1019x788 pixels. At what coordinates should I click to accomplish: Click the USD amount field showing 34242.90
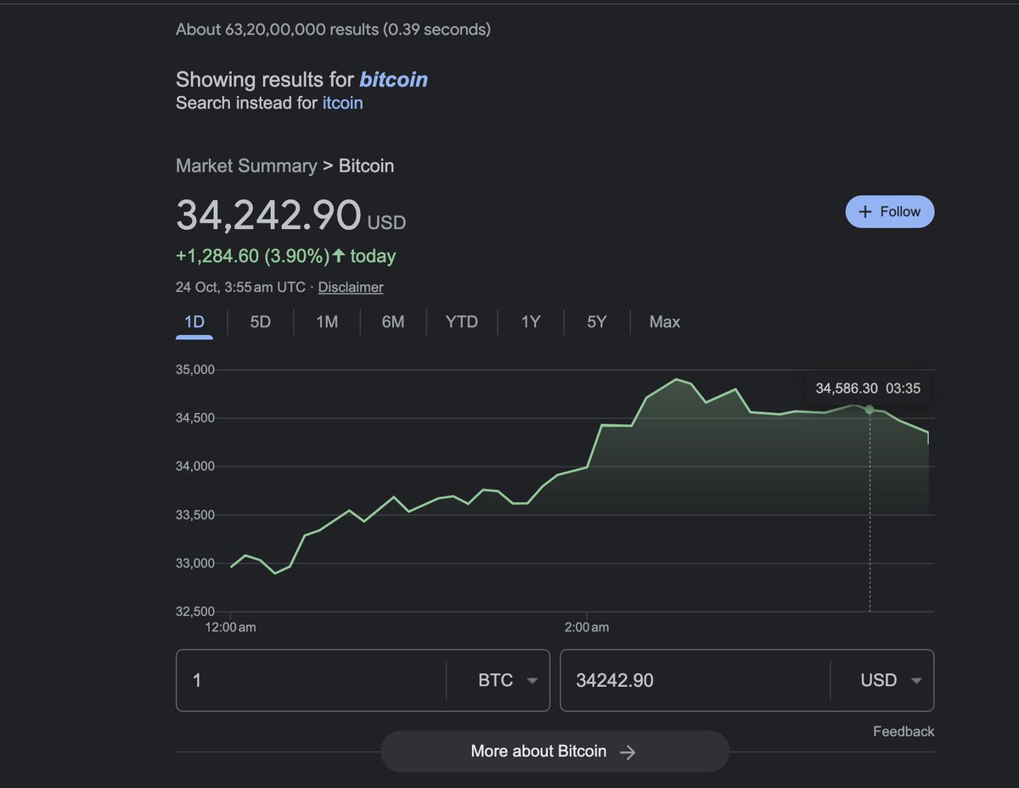pyautogui.click(x=695, y=680)
